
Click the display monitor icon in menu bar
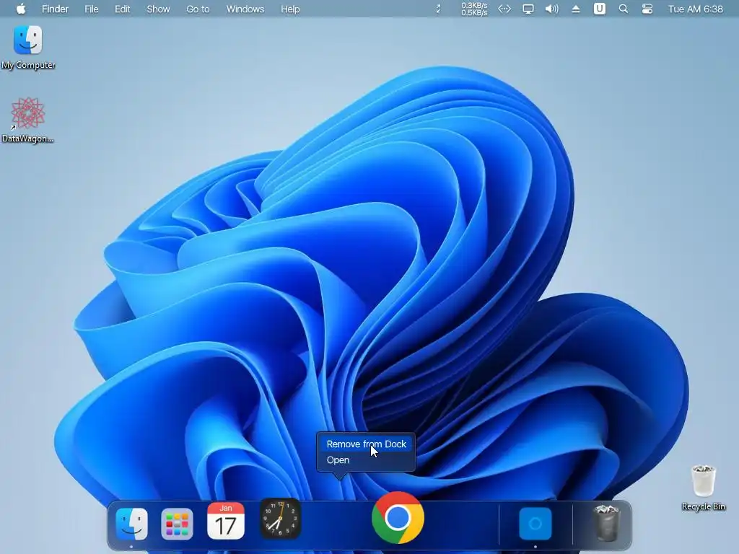coord(528,9)
